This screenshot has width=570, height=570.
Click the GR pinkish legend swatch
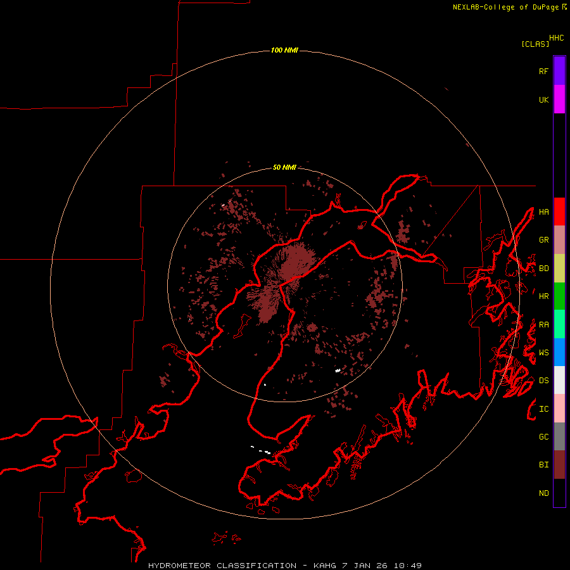pyautogui.click(x=559, y=240)
